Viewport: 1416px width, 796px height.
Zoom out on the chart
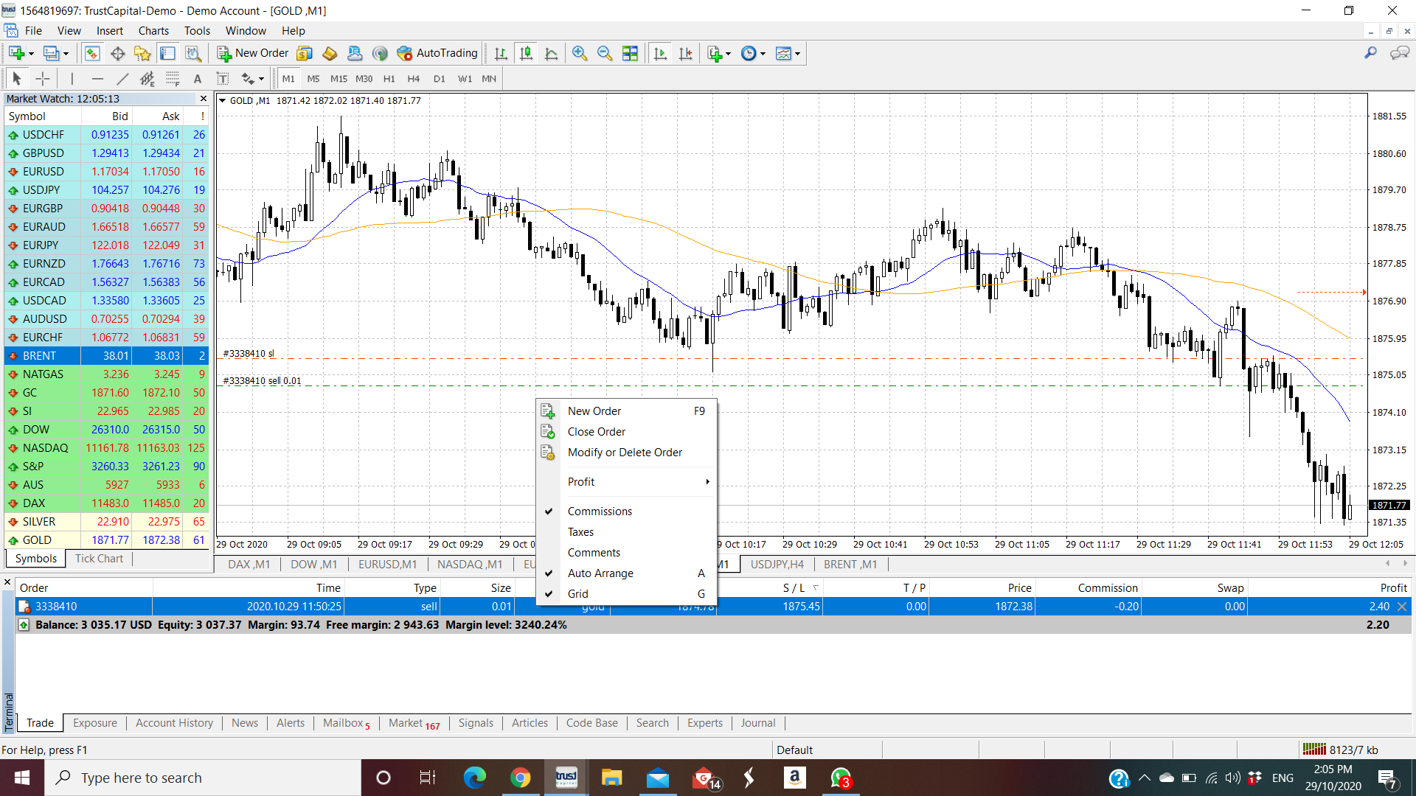[605, 53]
